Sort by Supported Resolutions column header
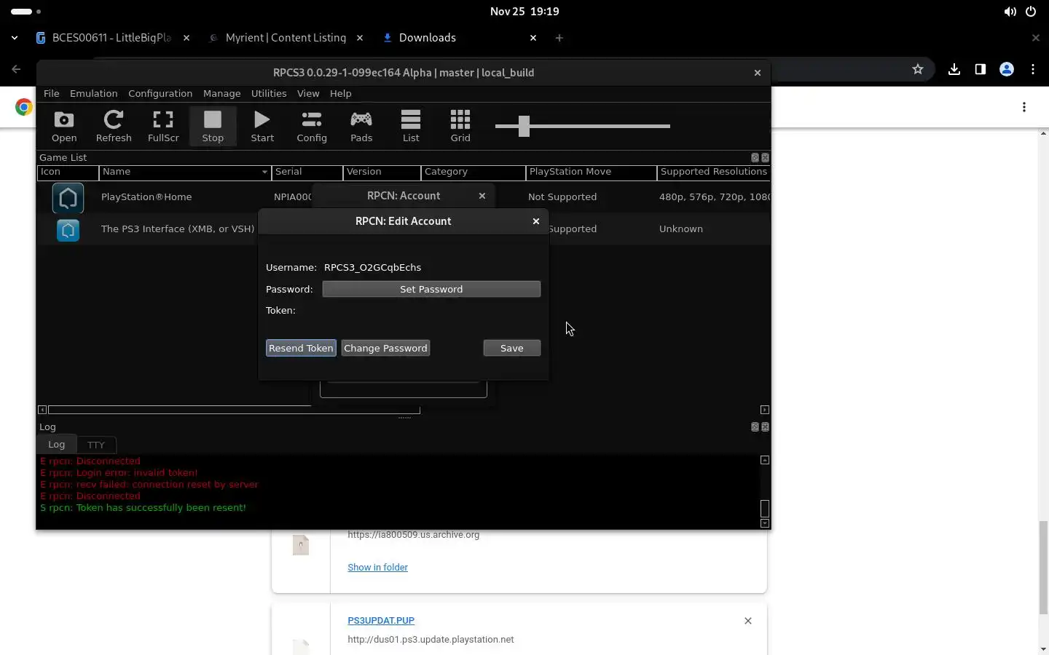1049x655 pixels. [x=714, y=172]
